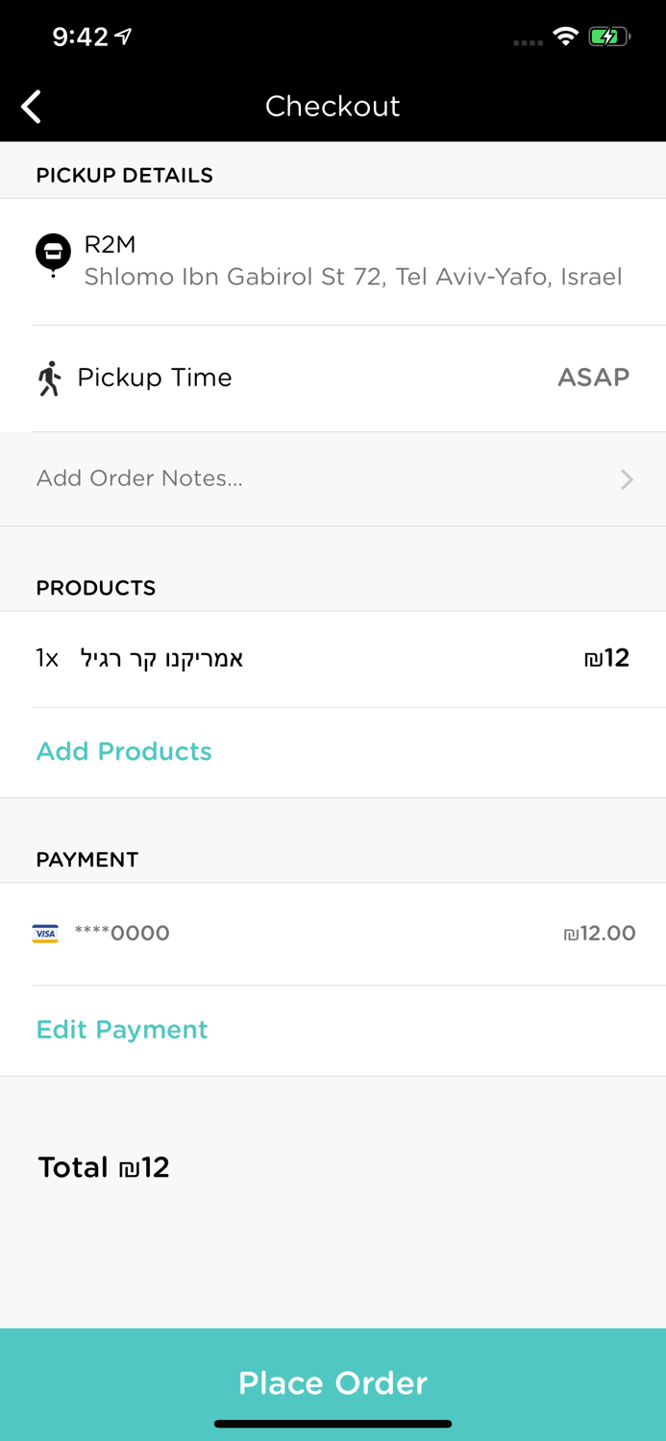Open the ASAP pickup time selector
666x1441 pixels.
coord(593,378)
